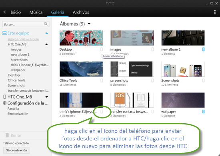Open the lowercase screenshots album thumbnail
220x156 pixels.
coord(132,69)
